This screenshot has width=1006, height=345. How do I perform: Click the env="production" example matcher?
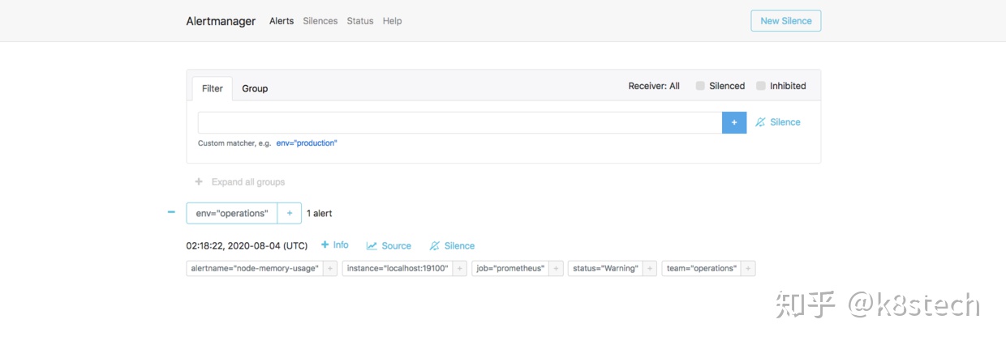(307, 143)
